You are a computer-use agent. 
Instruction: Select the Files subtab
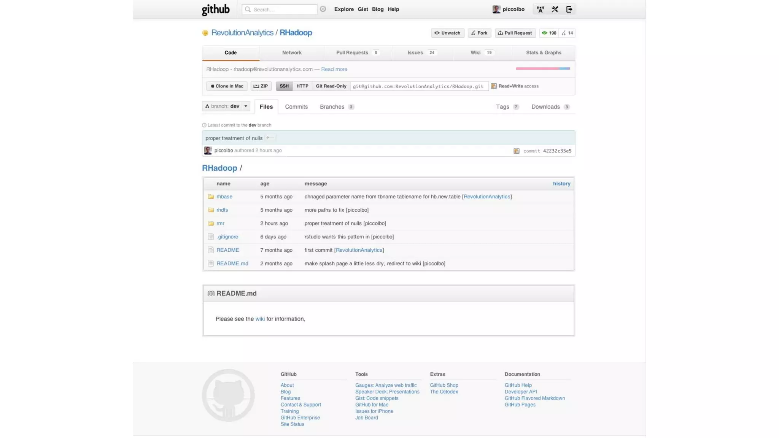click(x=266, y=107)
